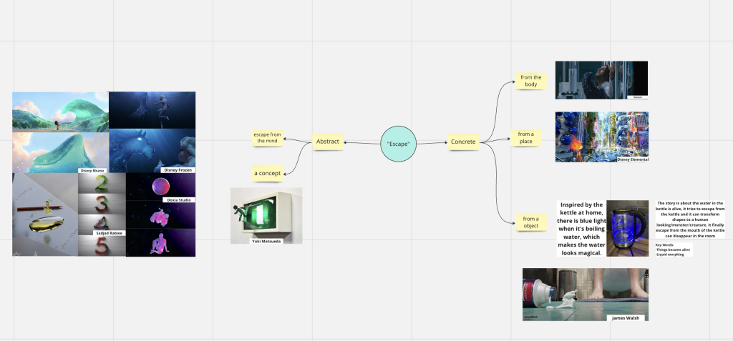Select the Doxia pink seated human figure image
Screen dimensions: 733x341
point(161,242)
